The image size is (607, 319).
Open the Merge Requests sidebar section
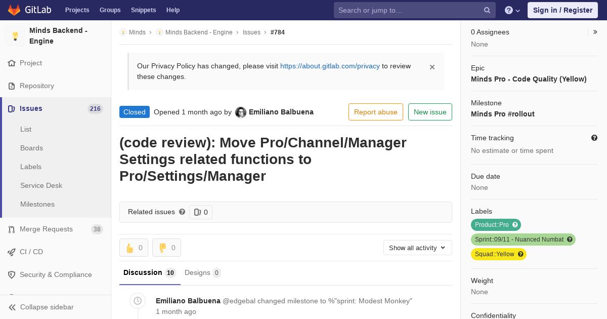(x=46, y=229)
